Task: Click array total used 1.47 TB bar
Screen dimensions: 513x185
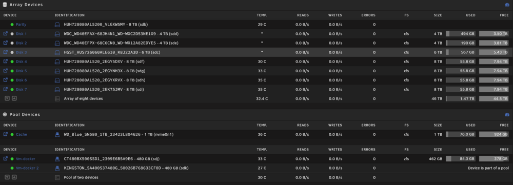Action: pos(461,98)
